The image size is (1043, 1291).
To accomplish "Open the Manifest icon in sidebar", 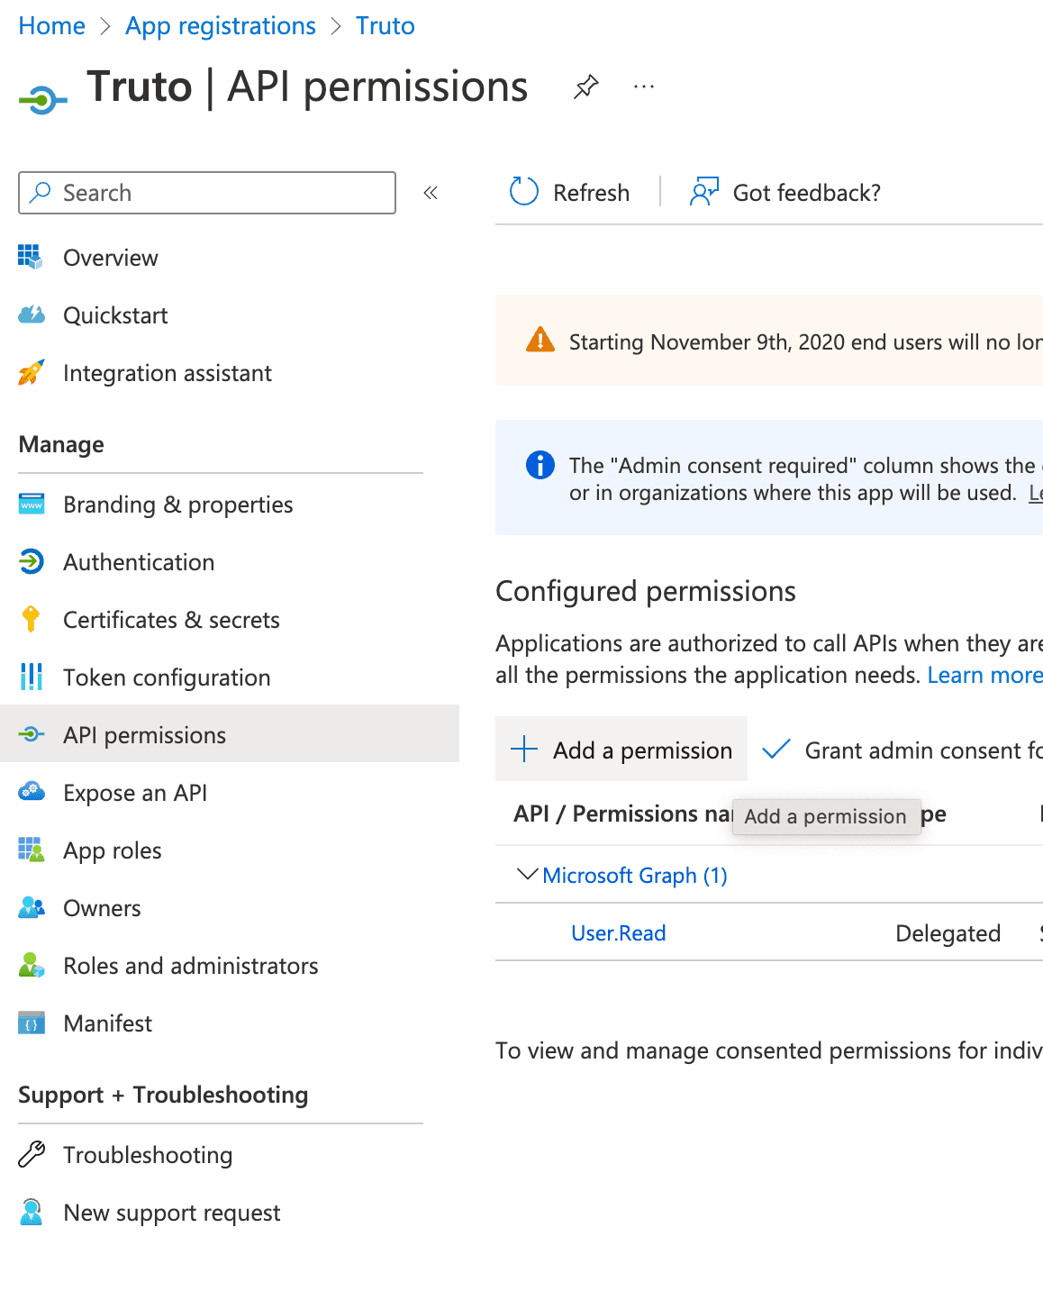I will (x=30, y=1023).
